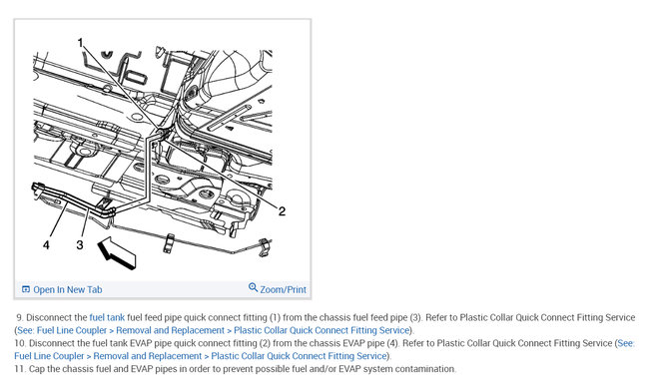Click the Zoom/Print link
This screenshot has width=649, height=387.
pos(284,289)
